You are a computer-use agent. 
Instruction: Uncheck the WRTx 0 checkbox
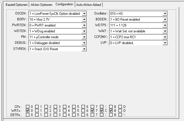coord(27,110)
